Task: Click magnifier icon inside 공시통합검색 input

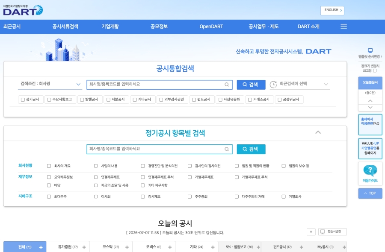Action: tap(227, 85)
